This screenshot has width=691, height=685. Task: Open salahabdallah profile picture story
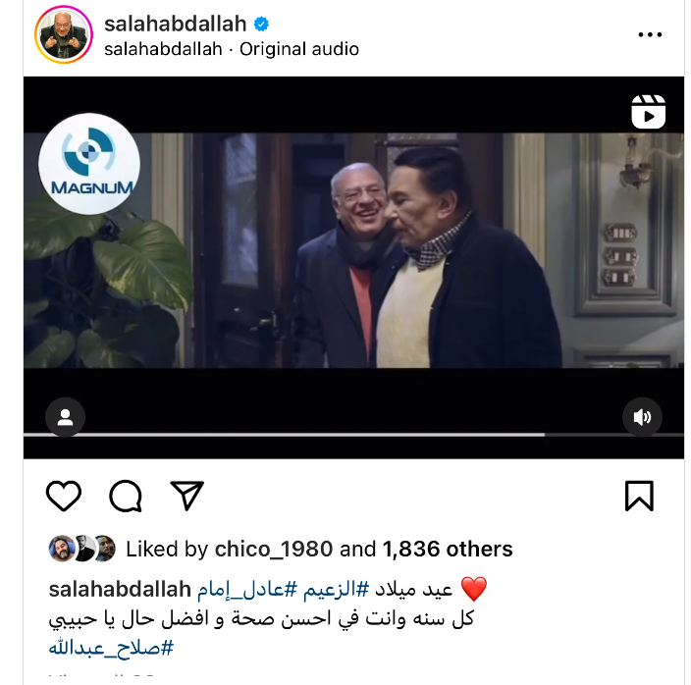click(x=64, y=34)
